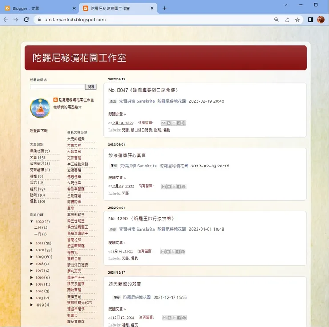This screenshot has height=327, width=329.
Task: Open the 2月 19, 2022 post date link
Action: 123,123
